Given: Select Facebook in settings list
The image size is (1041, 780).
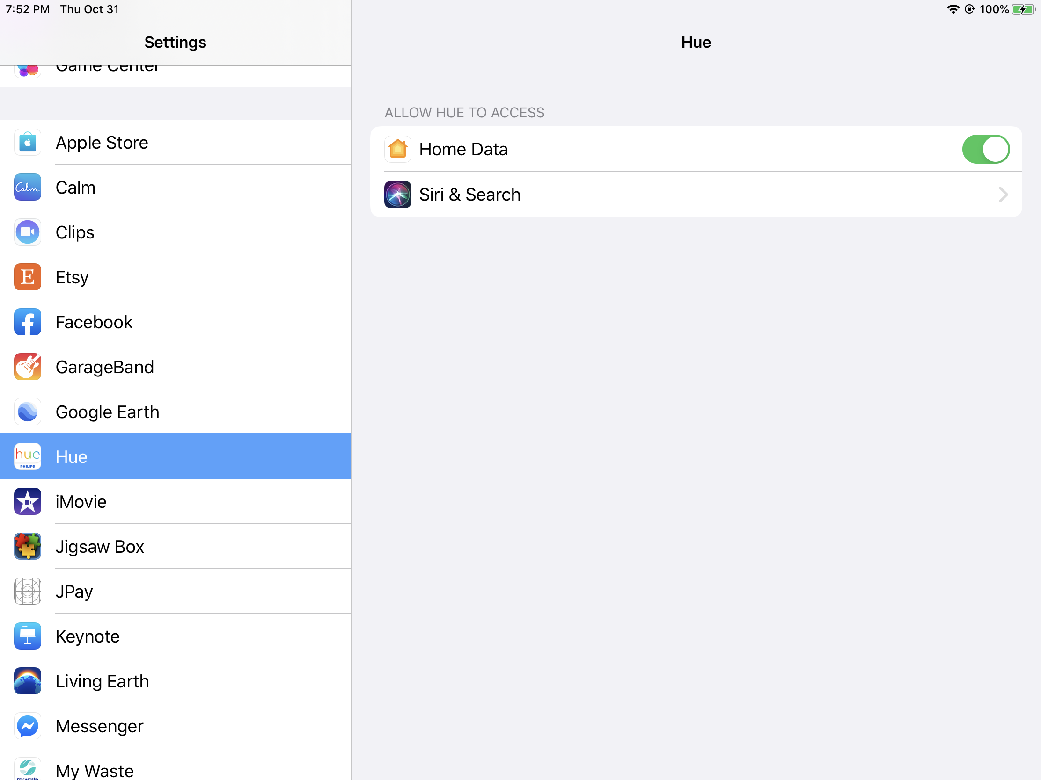Looking at the screenshot, I should point(175,322).
